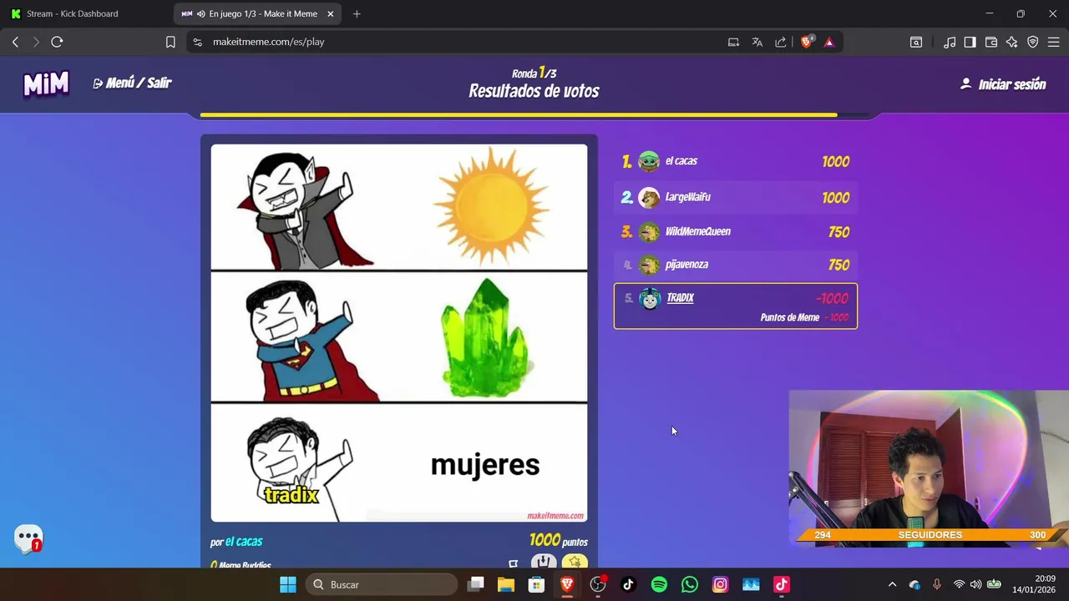The image size is (1069, 601).
Task: Click the yellow round timer progress bar
Action: [519, 114]
